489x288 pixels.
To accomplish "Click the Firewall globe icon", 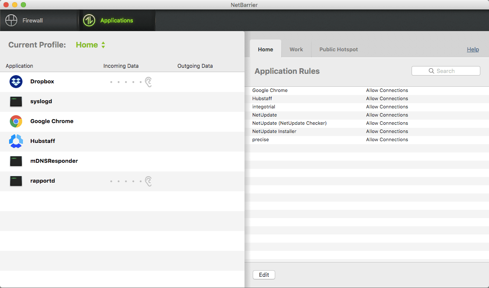I will (x=11, y=20).
